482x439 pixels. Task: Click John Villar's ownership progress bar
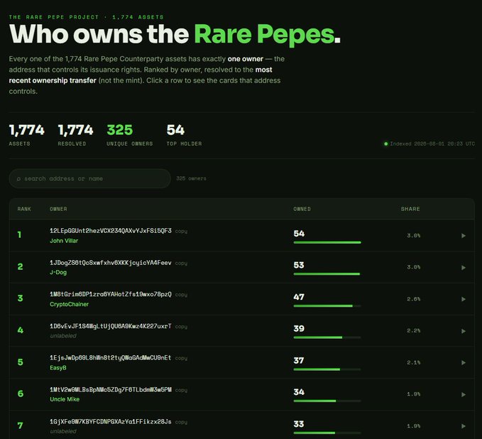pyautogui.click(x=327, y=242)
